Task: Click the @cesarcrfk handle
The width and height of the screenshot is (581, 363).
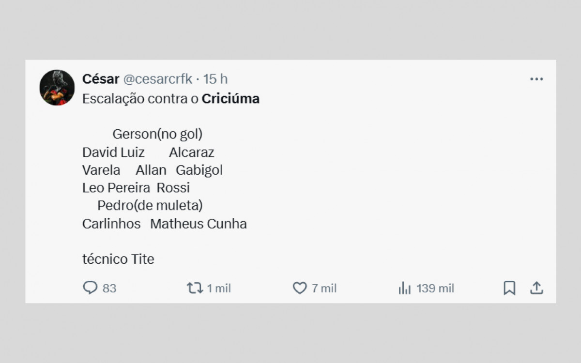Action: [x=158, y=79]
